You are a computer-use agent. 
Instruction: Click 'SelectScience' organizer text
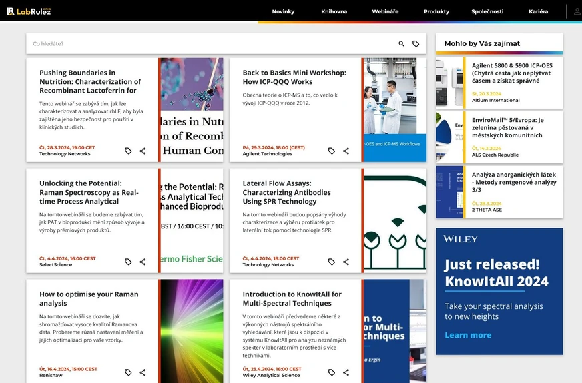pyautogui.click(x=55, y=265)
